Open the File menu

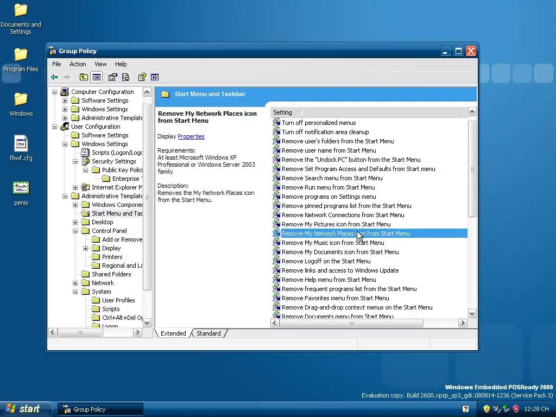click(56, 64)
